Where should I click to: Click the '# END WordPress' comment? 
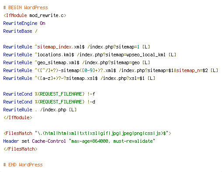(x=23, y=165)
